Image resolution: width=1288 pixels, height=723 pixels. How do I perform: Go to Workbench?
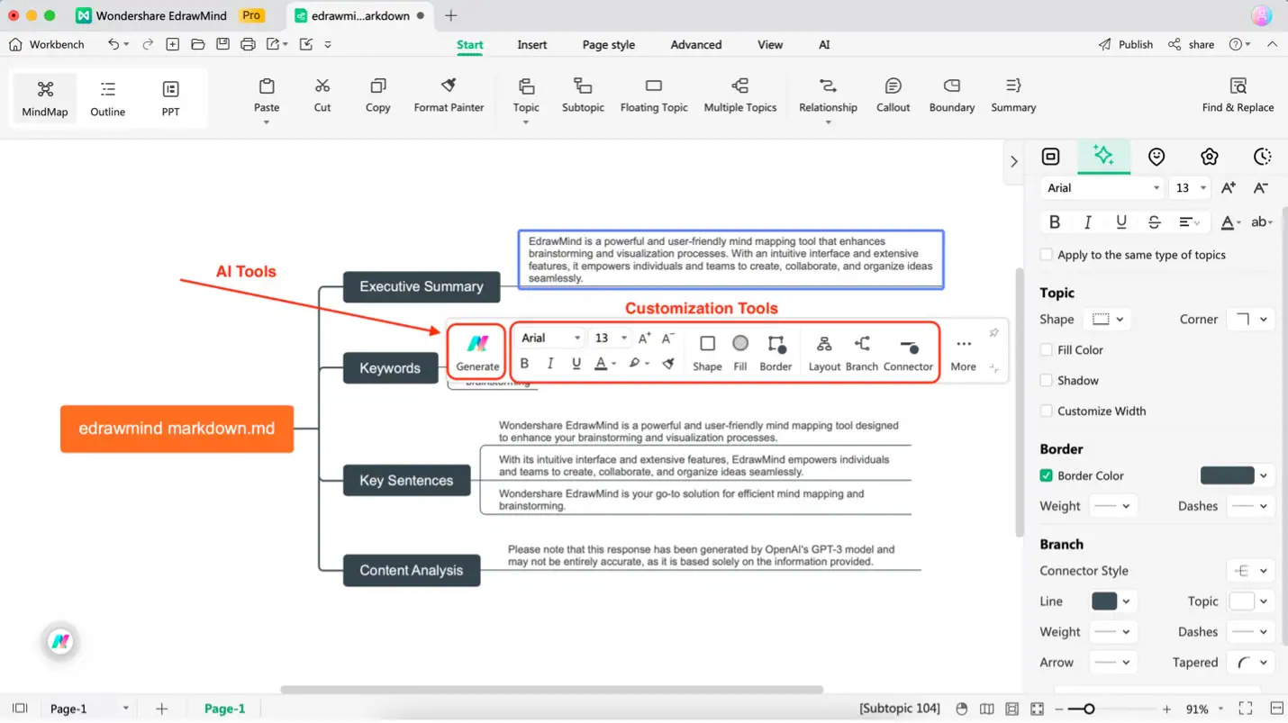47,44
